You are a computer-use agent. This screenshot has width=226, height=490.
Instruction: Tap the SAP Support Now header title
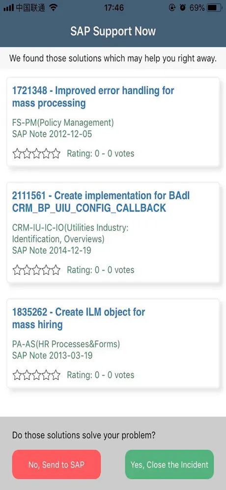(113, 31)
